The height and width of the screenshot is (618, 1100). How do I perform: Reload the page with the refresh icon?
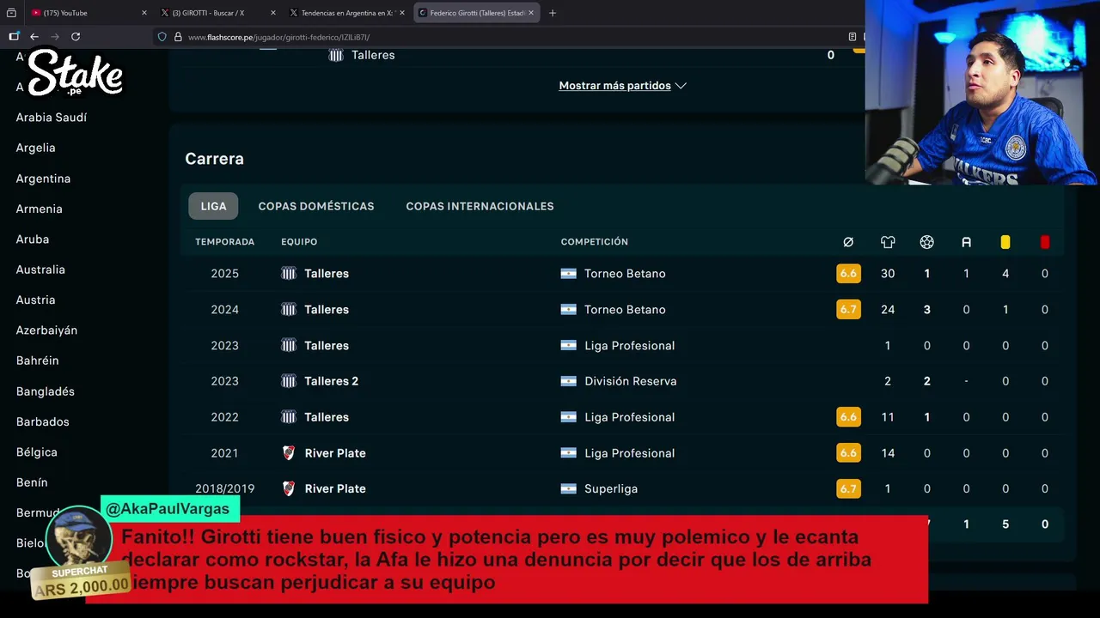click(x=76, y=37)
